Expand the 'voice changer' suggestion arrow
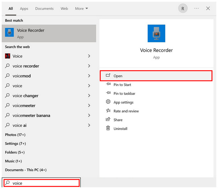Viewport: 218px width, 189px height. point(89,96)
